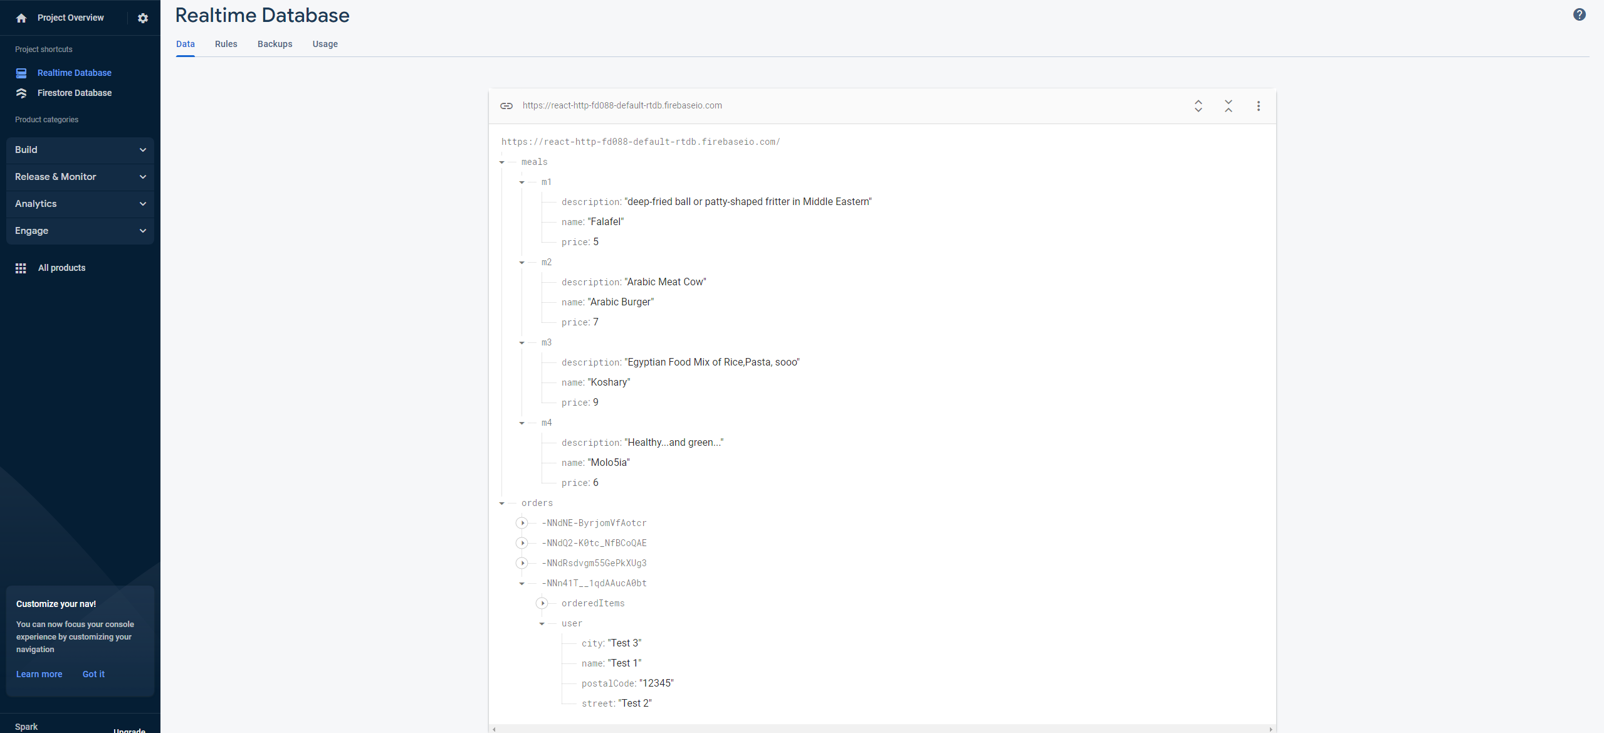Expand order -NNdNE-ByrjomVfAotcr
The height and width of the screenshot is (733, 1604).
522,523
